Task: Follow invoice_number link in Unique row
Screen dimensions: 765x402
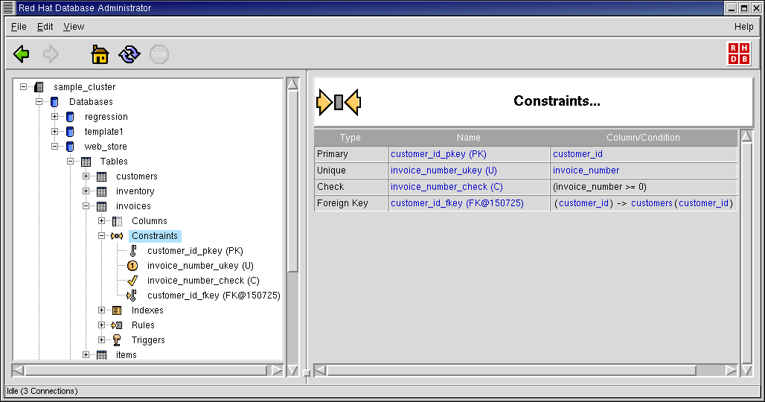Action: click(586, 170)
